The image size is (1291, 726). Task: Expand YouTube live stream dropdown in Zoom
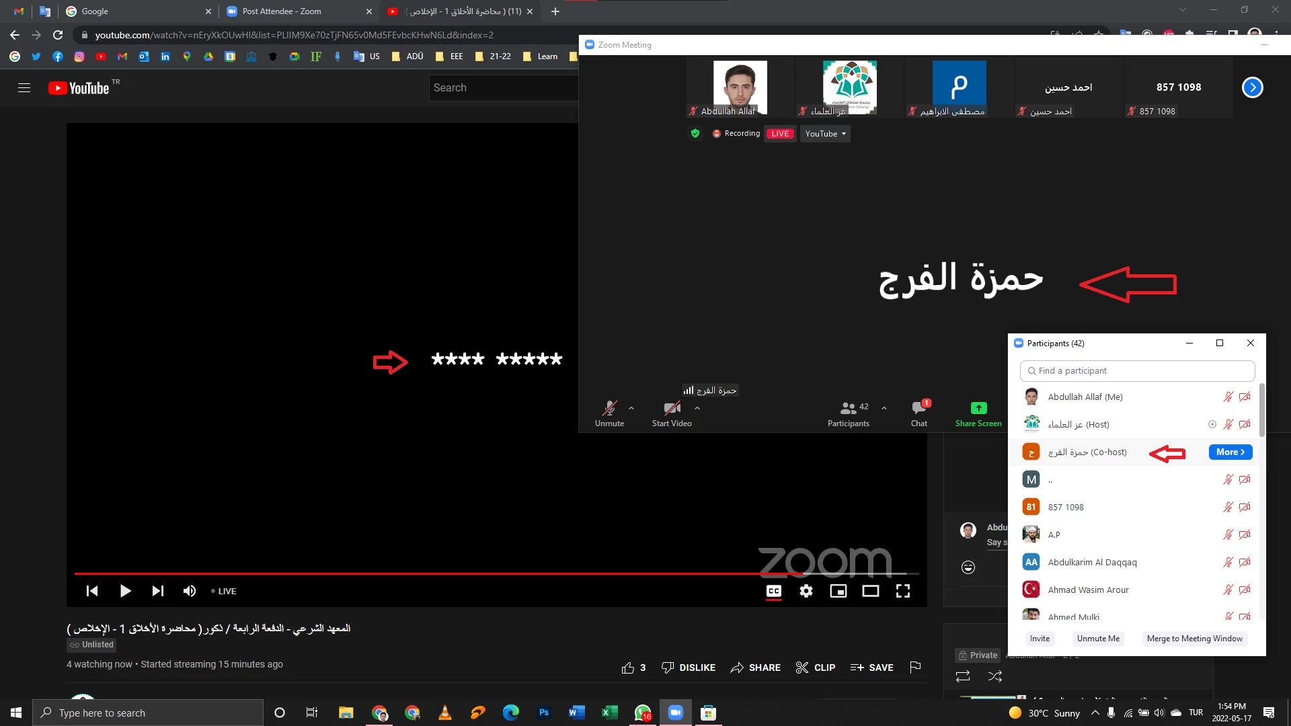[x=825, y=134]
